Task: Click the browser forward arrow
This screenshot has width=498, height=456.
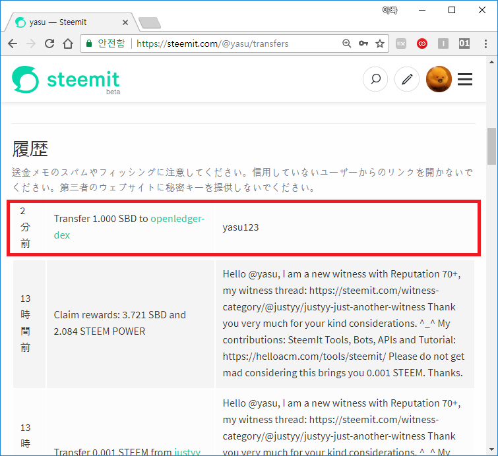Action: (x=31, y=43)
